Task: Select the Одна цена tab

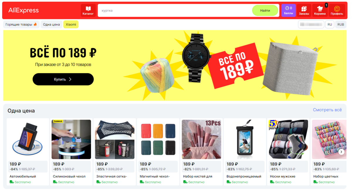Action: coord(51,25)
